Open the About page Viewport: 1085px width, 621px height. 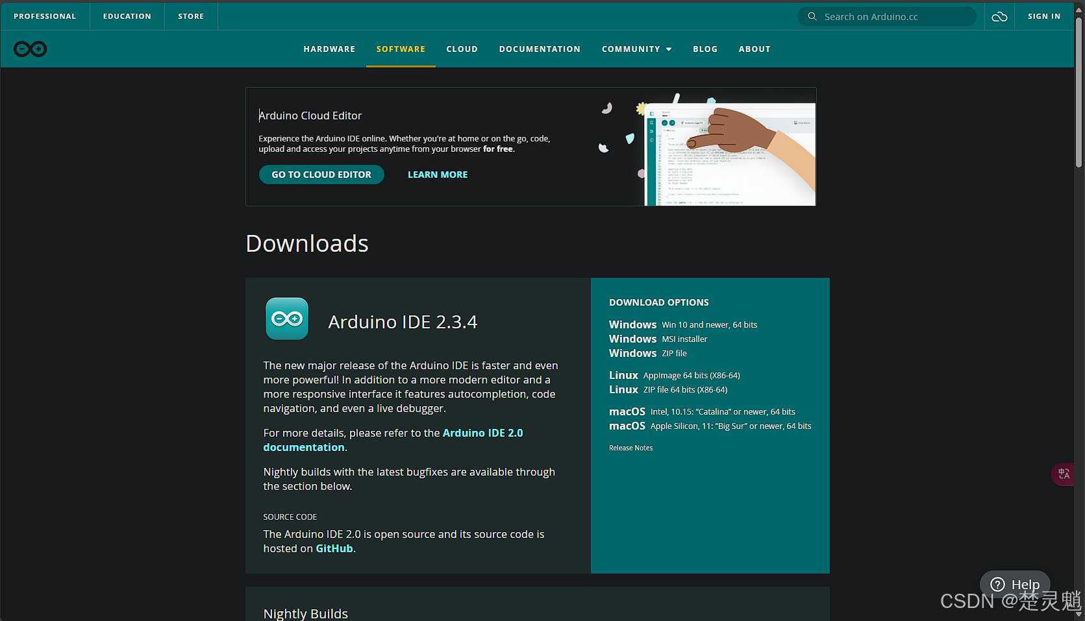(x=755, y=49)
